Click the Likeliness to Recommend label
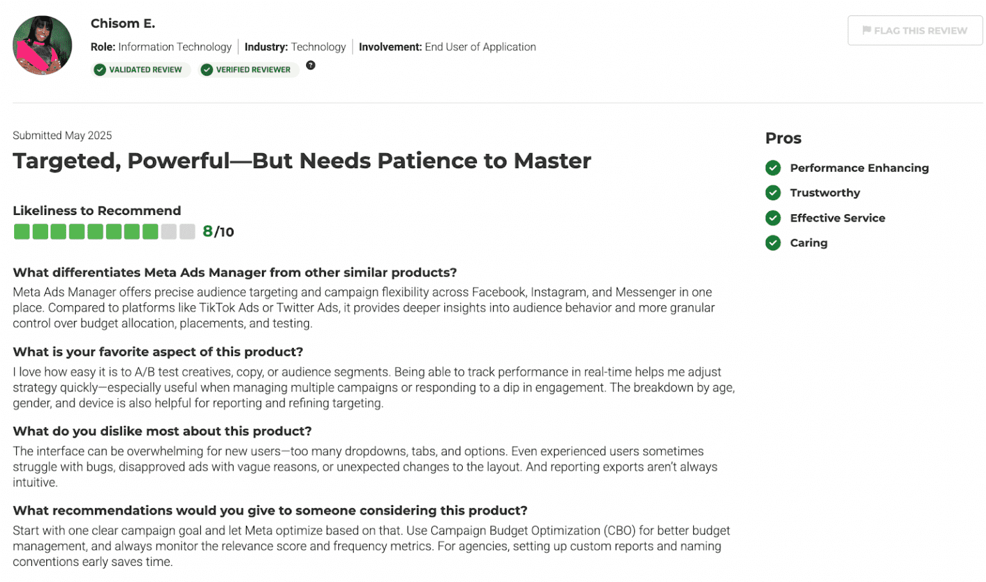Image resolution: width=986 pixels, height=582 pixels. click(97, 211)
